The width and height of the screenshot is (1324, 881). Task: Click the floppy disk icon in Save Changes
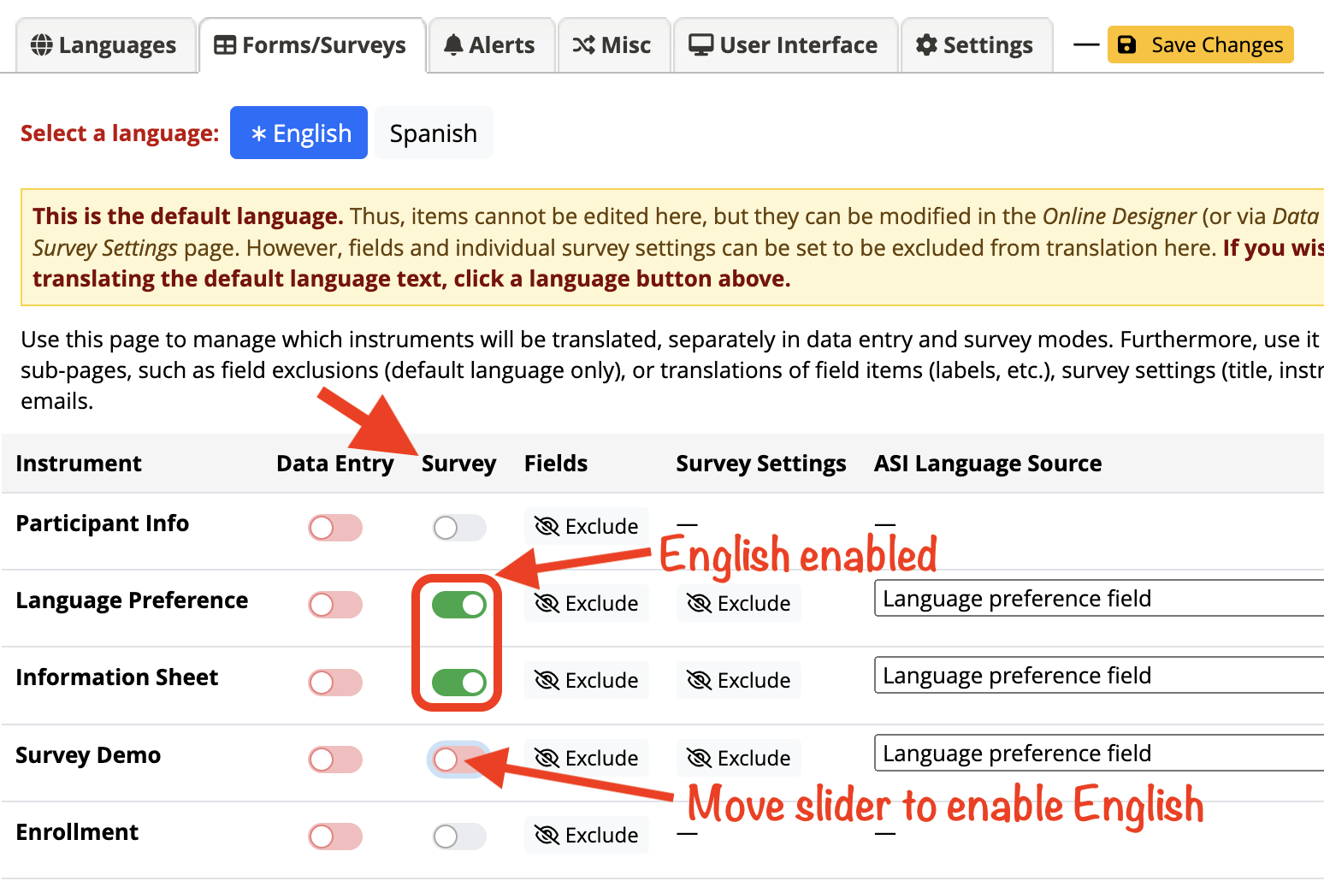1127,45
